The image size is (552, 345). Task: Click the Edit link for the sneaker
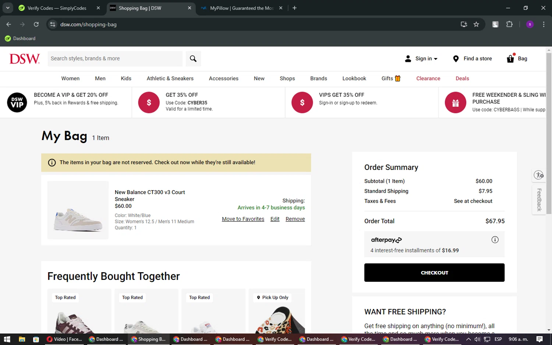[275, 219]
